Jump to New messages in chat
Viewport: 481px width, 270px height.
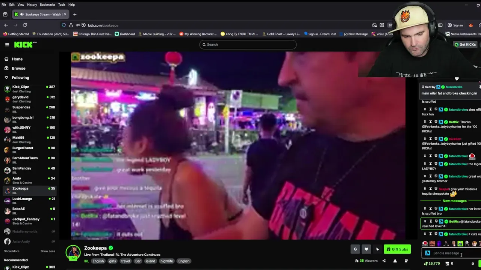click(454, 201)
